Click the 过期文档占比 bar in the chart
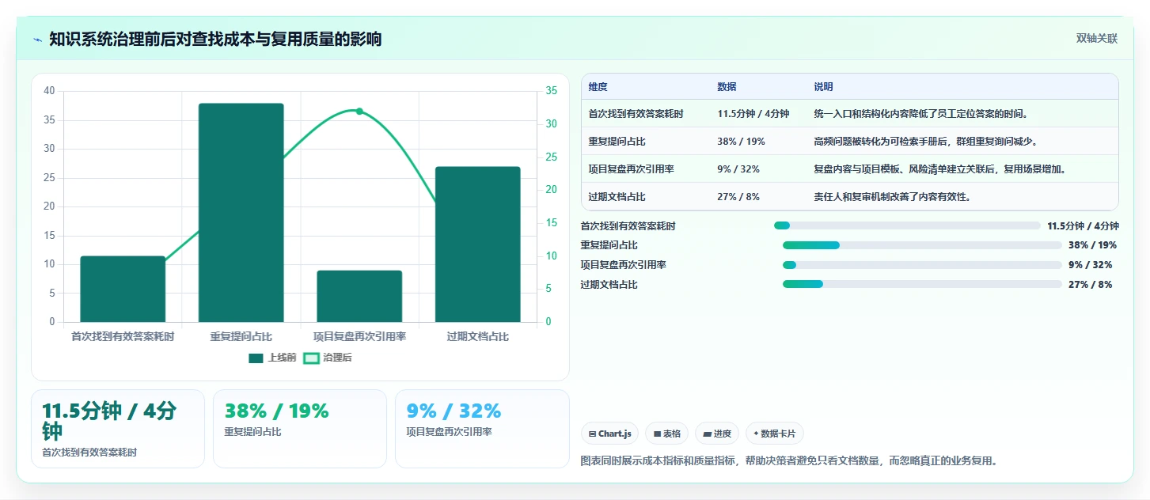This screenshot has height=500, width=1150. click(478, 244)
